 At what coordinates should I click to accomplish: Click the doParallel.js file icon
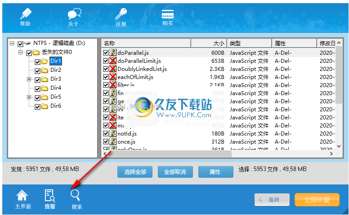(x=113, y=53)
